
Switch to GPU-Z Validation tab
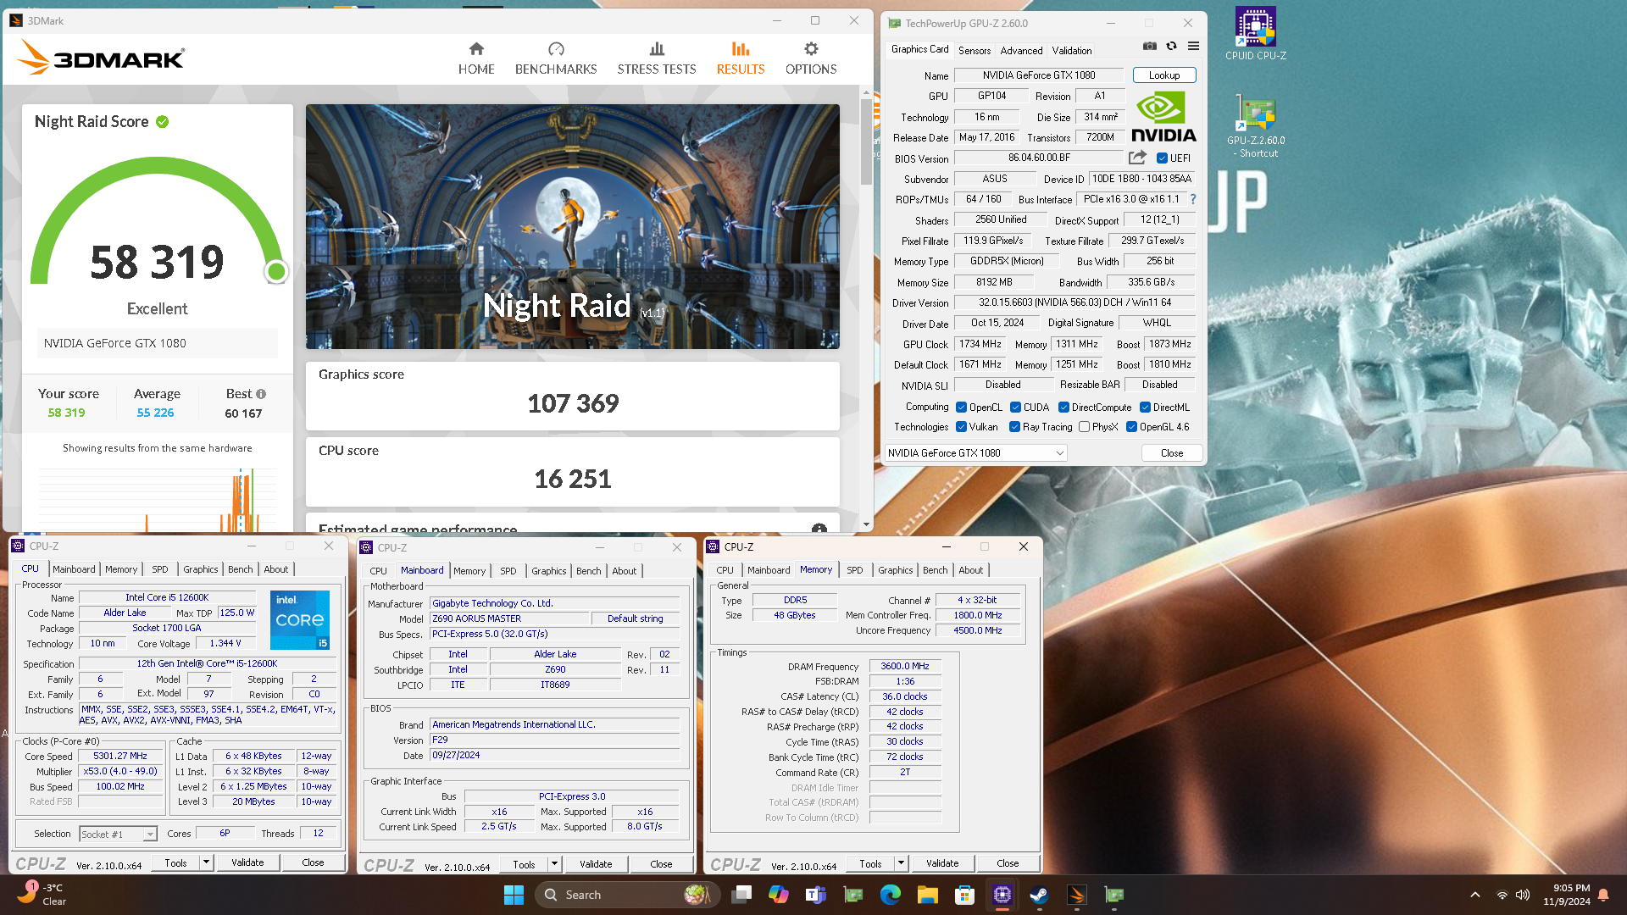1072,50
